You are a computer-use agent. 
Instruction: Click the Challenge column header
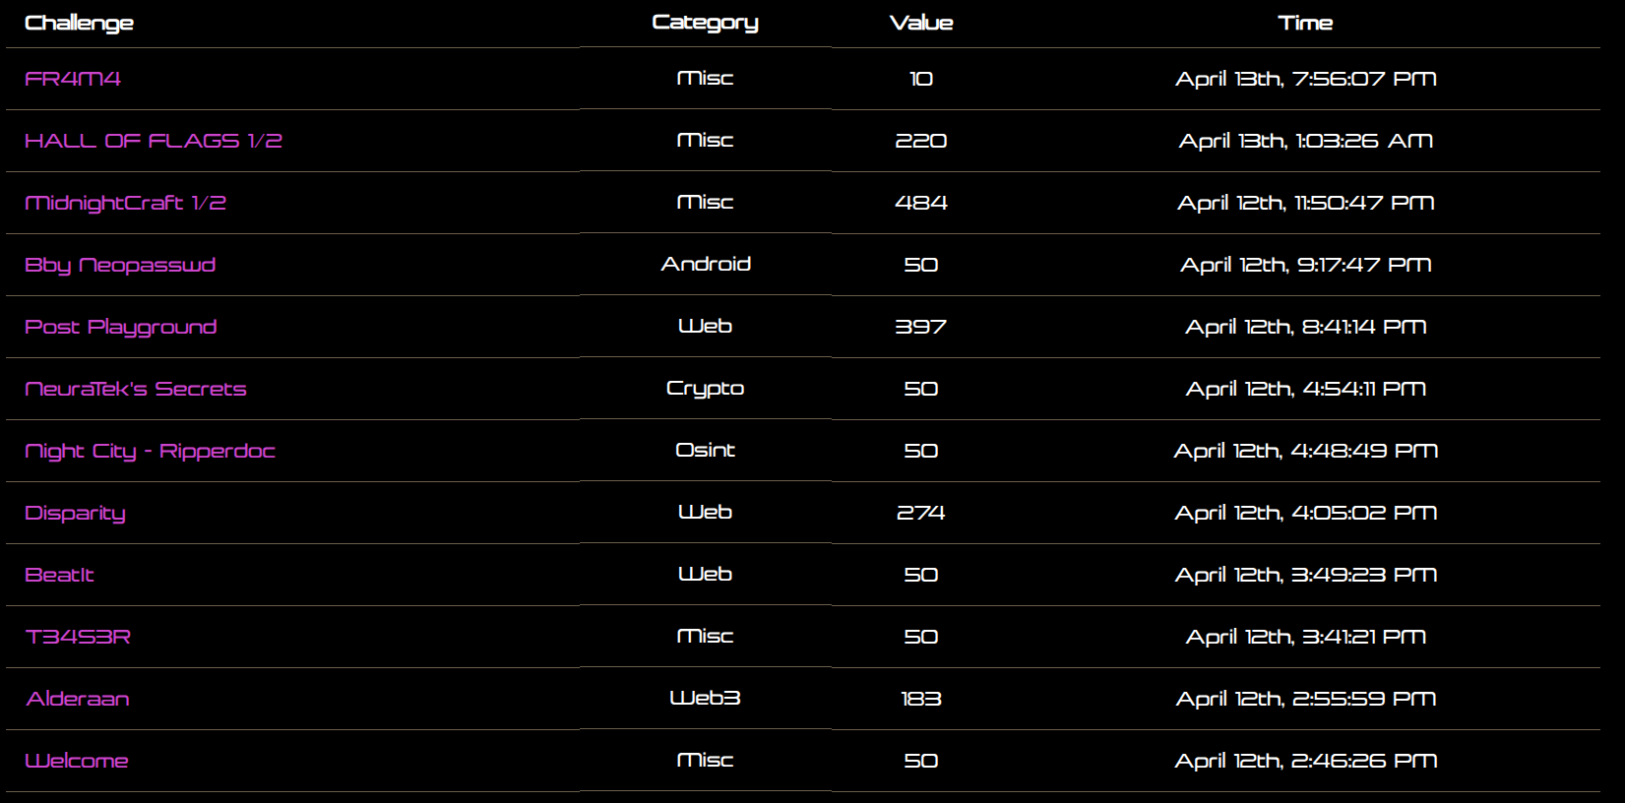(x=80, y=23)
